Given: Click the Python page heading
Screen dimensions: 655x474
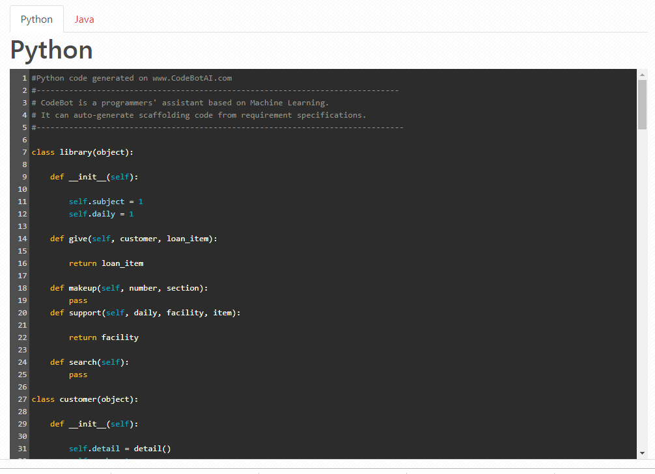Looking at the screenshot, I should click(51, 49).
